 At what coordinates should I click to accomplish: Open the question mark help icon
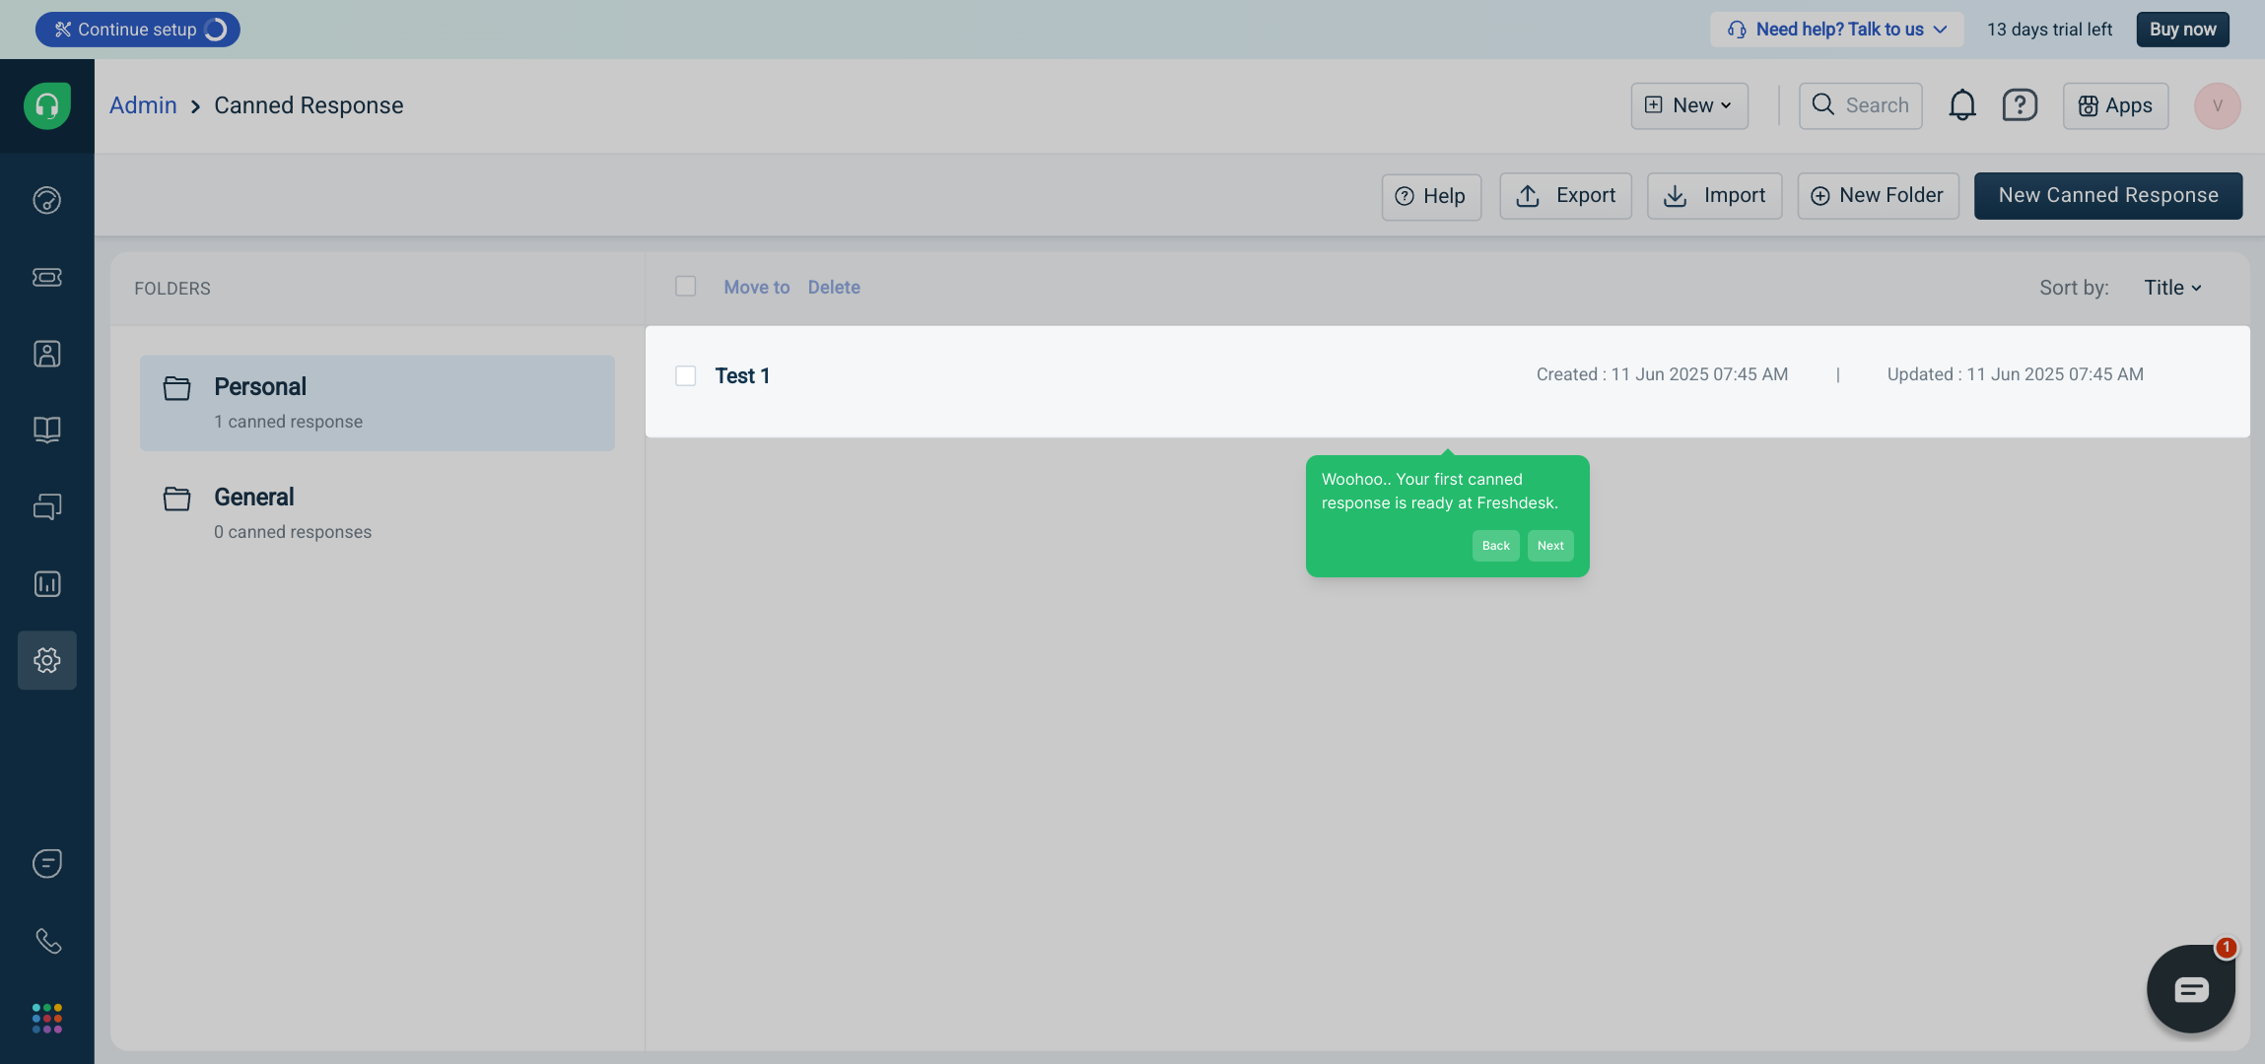point(2019,105)
